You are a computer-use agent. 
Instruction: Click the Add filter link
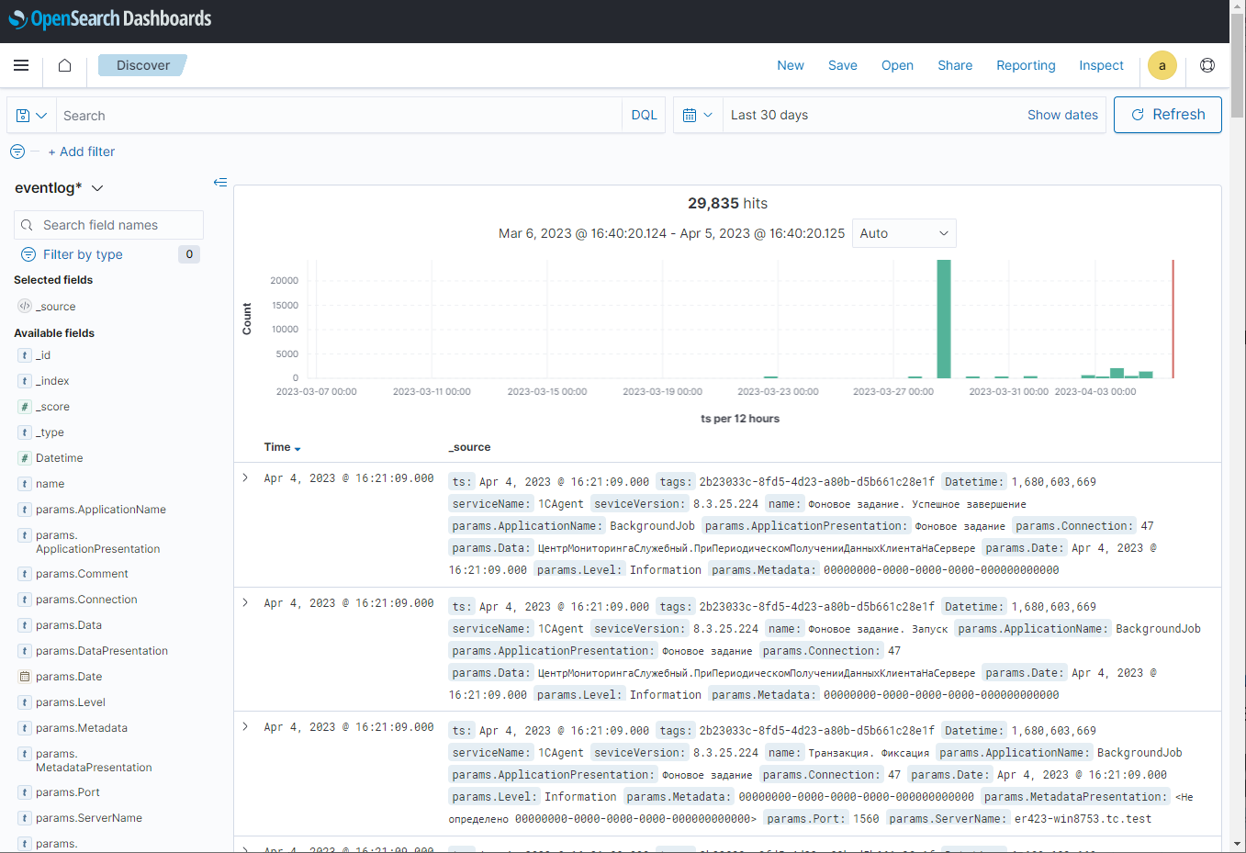click(x=82, y=152)
